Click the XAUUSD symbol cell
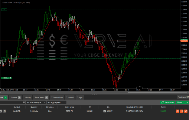This screenshot has height=120, width=189. coord(17,111)
